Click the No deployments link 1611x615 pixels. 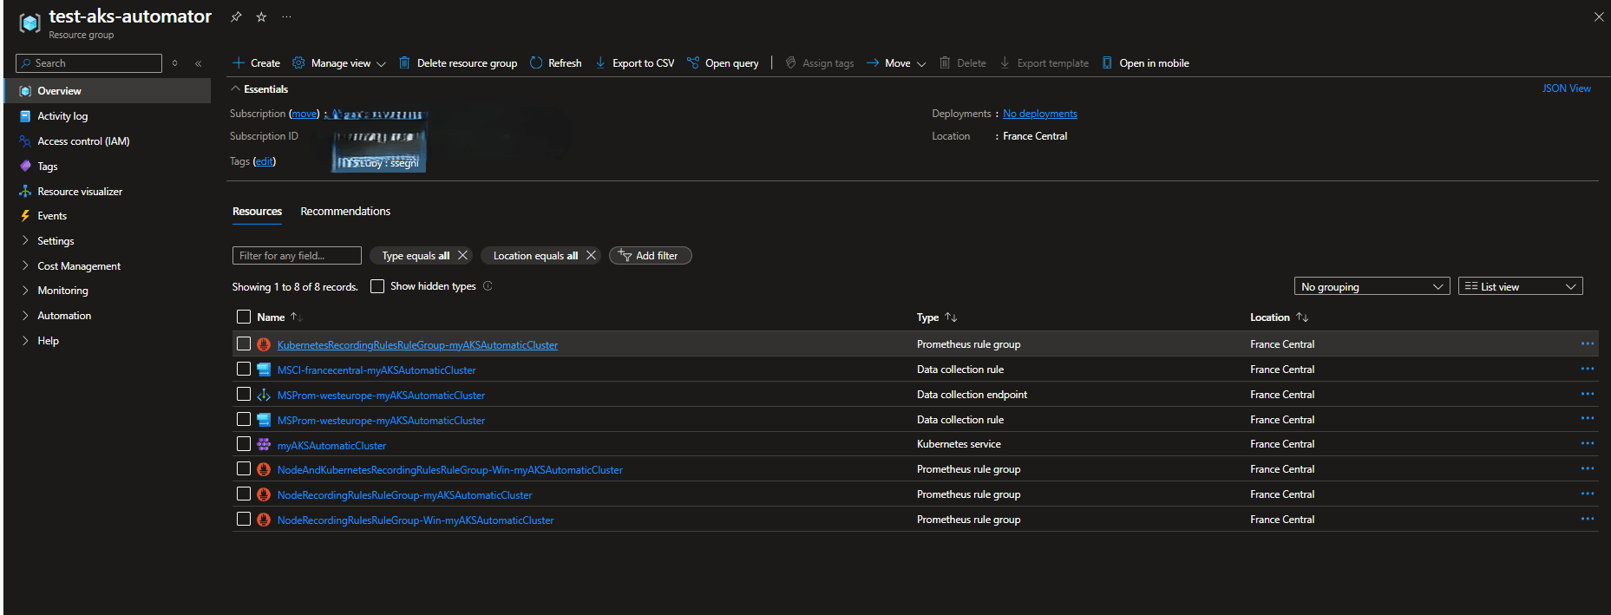pos(1040,114)
